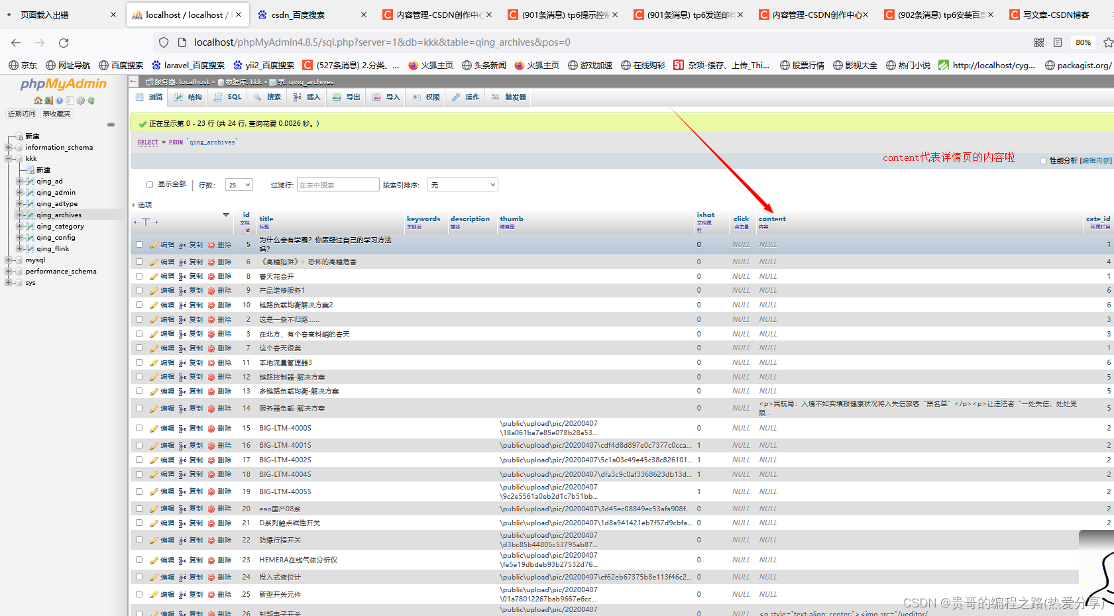This screenshot has height=616, width=1114.
Task: Sort by the content column header
Action: point(772,219)
